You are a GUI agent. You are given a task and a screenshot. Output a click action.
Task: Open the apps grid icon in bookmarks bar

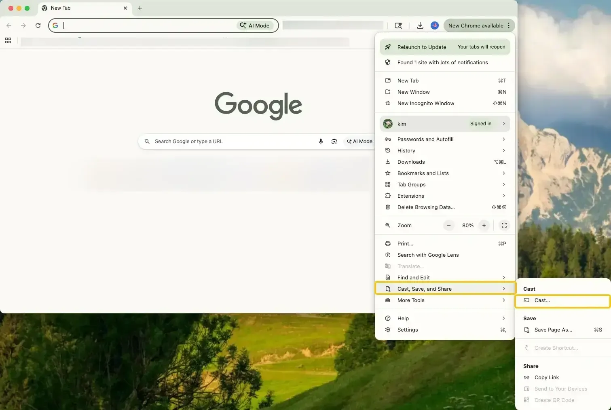8,40
